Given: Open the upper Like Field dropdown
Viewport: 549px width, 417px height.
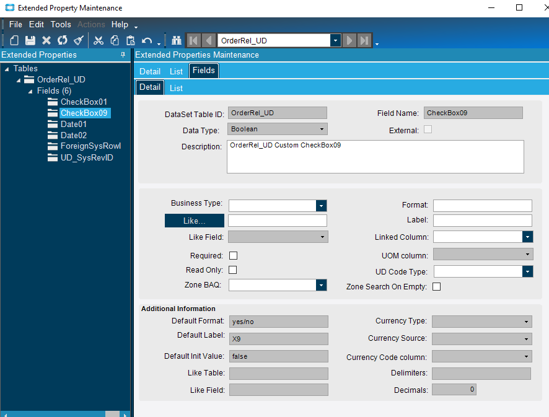Looking at the screenshot, I should tap(322, 237).
